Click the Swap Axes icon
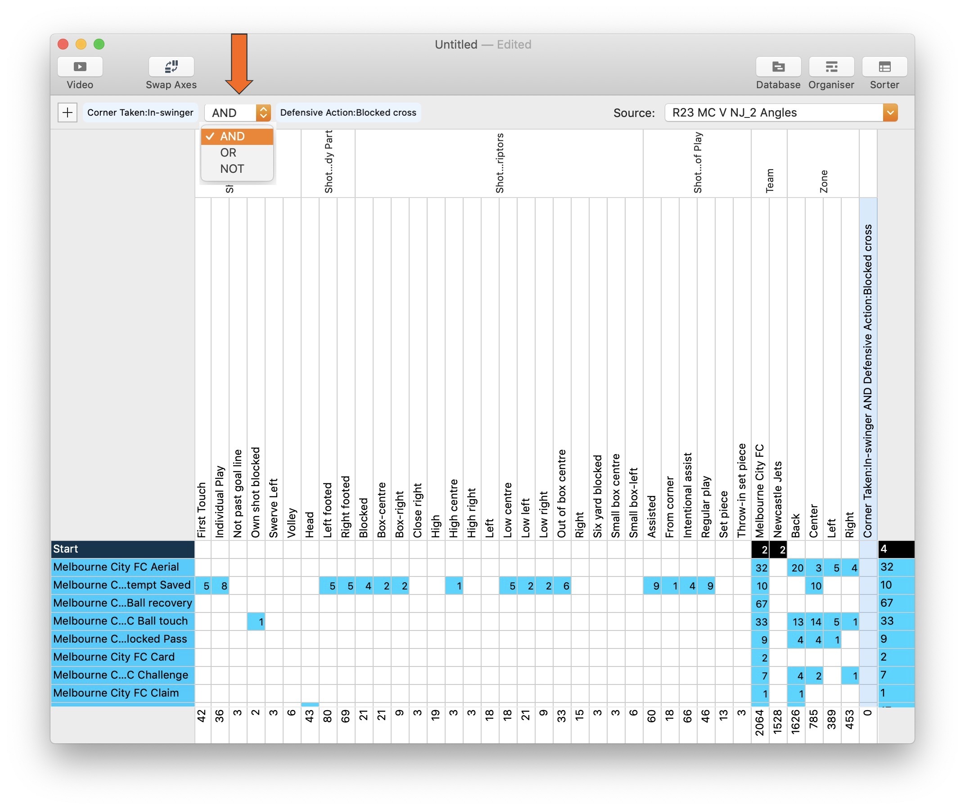The width and height of the screenshot is (965, 810). tap(171, 67)
